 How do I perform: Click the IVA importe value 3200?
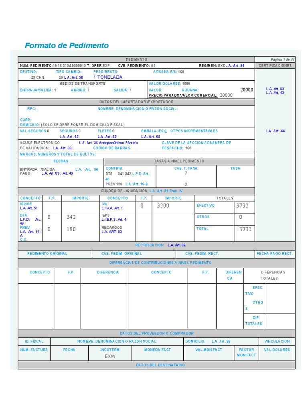pyautogui.click(x=163, y=205)
